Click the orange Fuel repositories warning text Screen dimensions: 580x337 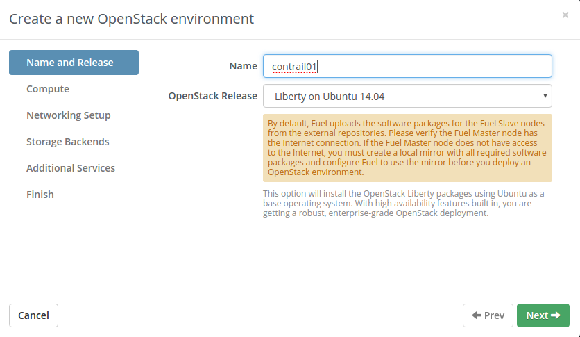coord(407,148)
